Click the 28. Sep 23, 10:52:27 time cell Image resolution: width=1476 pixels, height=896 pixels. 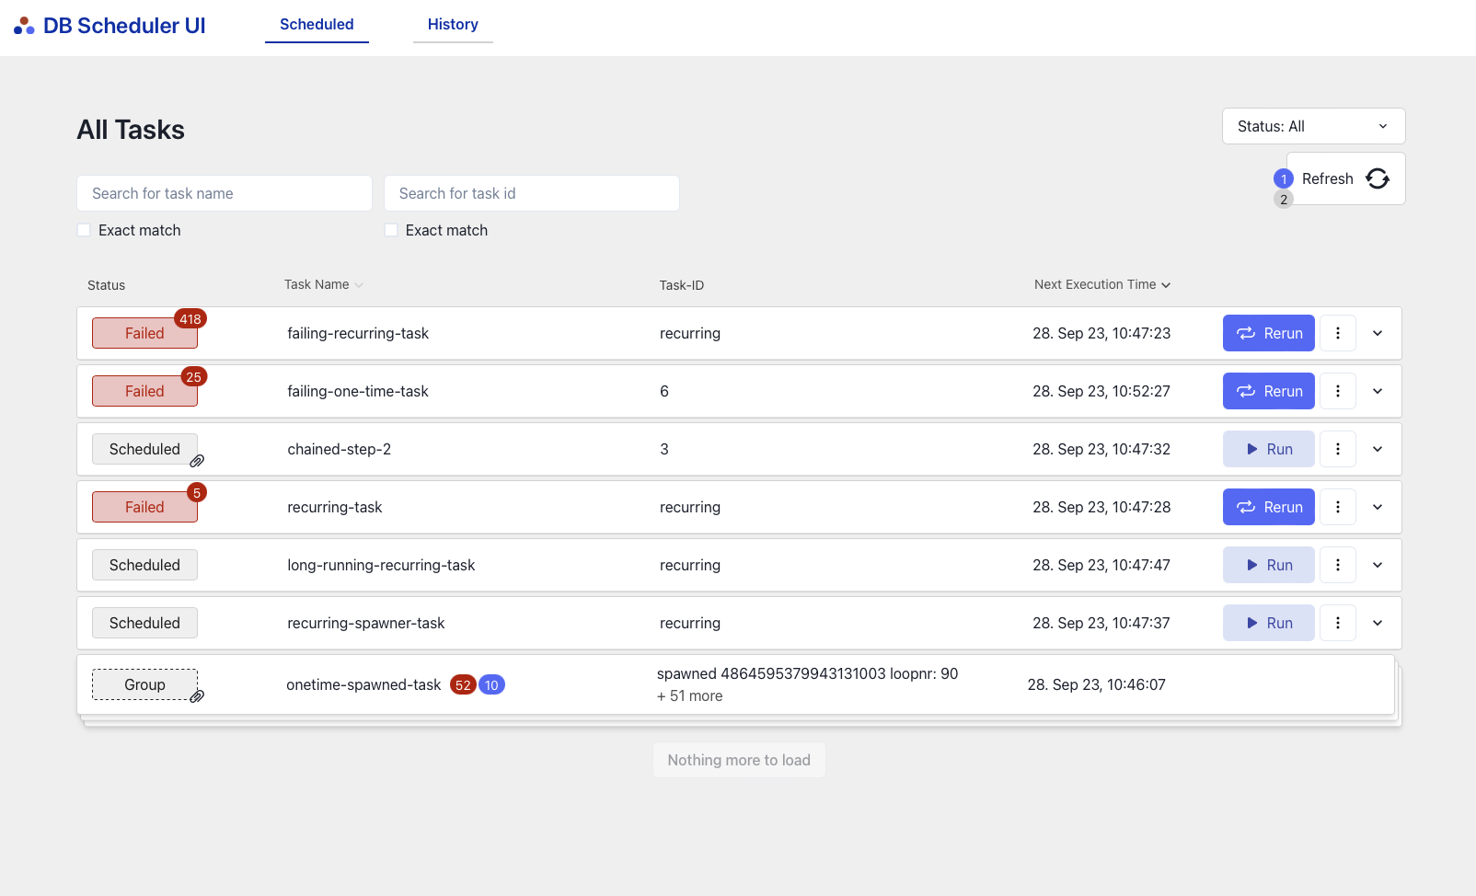(x=1101, y=391)
